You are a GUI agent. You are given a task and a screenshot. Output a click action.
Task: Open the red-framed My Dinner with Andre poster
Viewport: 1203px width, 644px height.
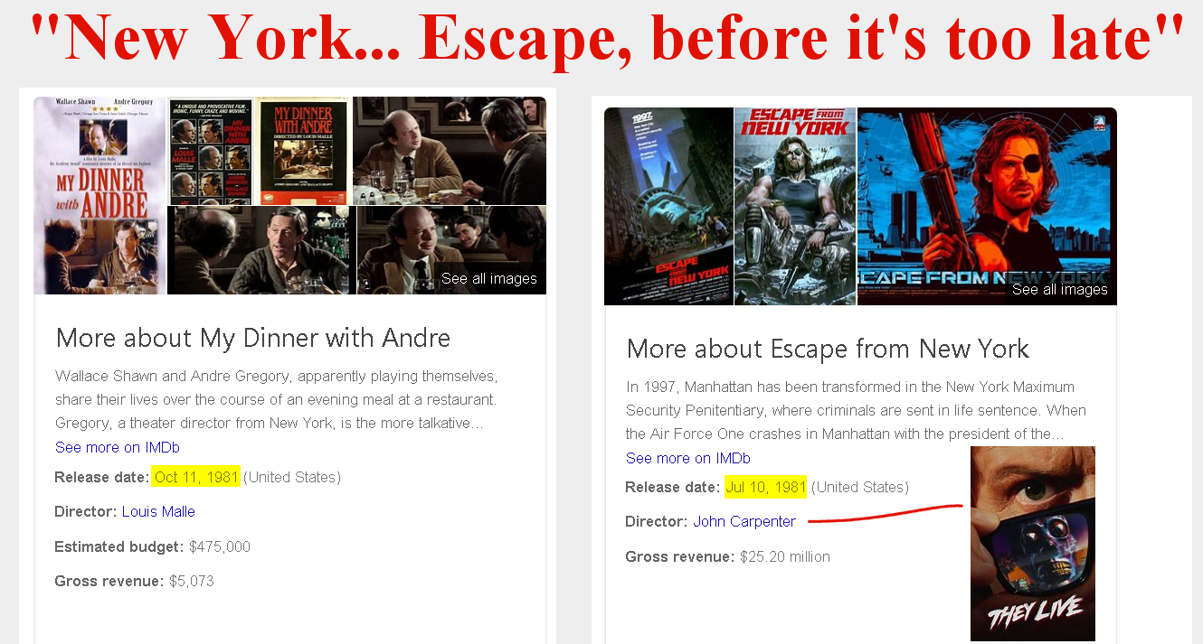coord(303,151)
